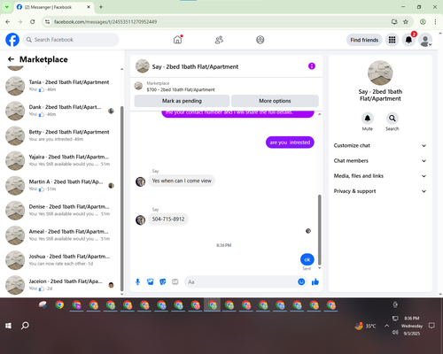Click the blue 'ok' sent message

307,259
